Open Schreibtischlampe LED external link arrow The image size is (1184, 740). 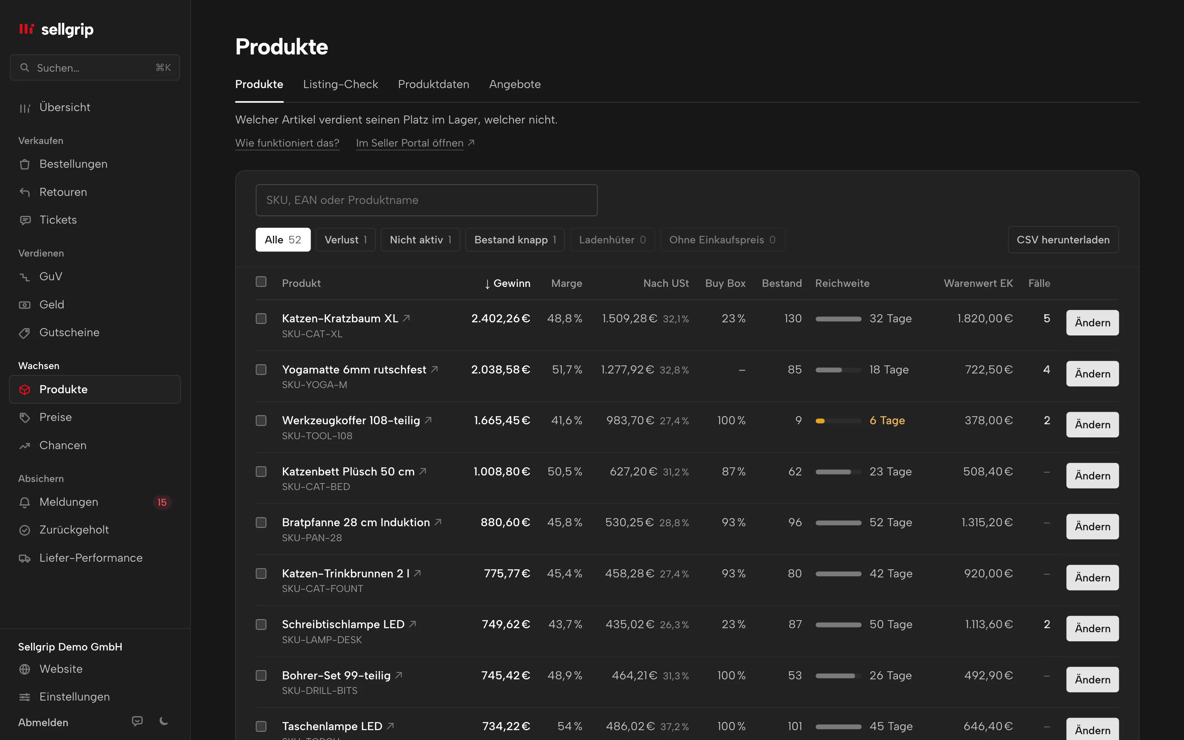coord(413,623)
